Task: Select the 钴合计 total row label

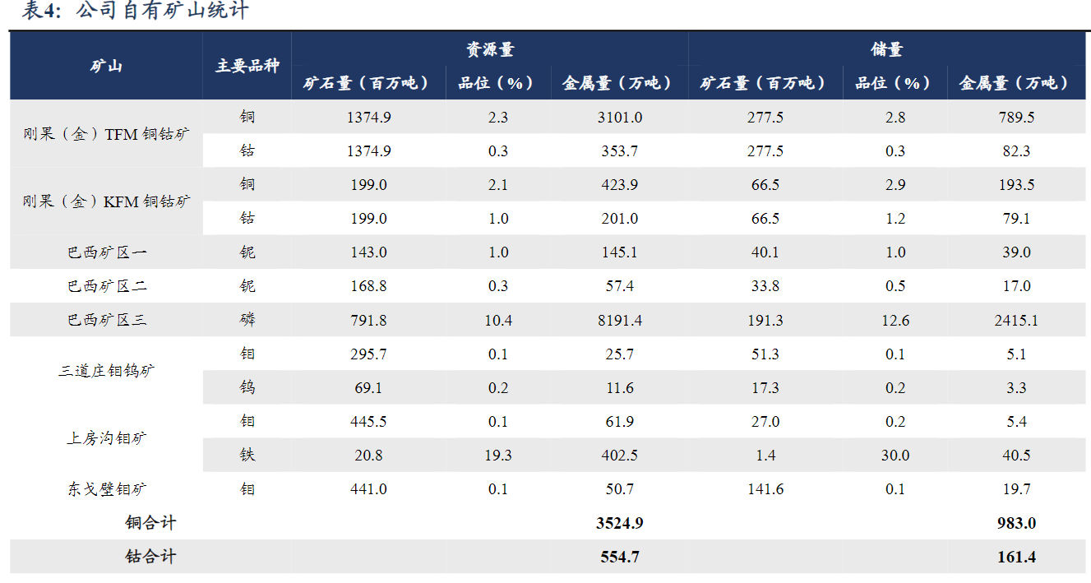Action: click(x=150, y=557)
